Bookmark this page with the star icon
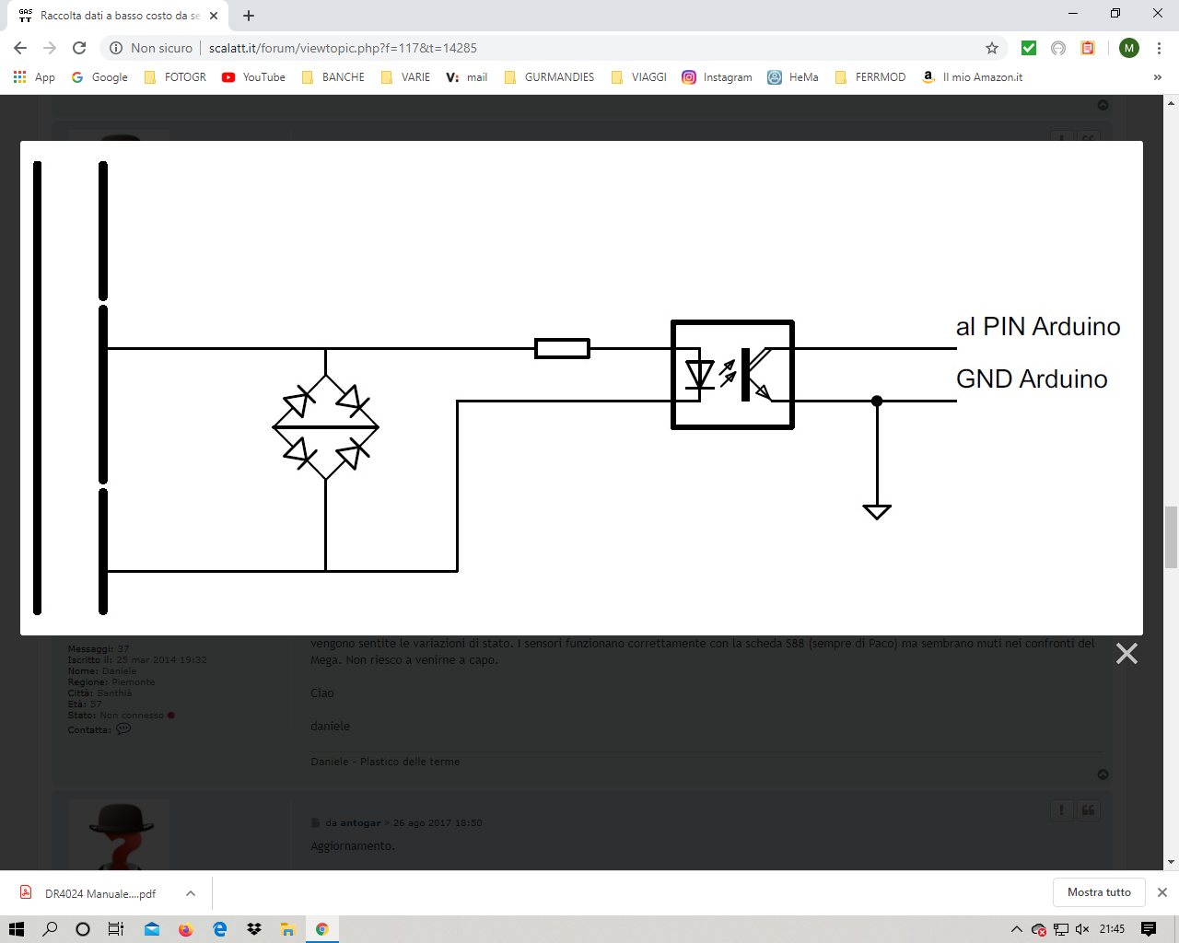Screen dimensions: 1179x943 pos(992,48)
